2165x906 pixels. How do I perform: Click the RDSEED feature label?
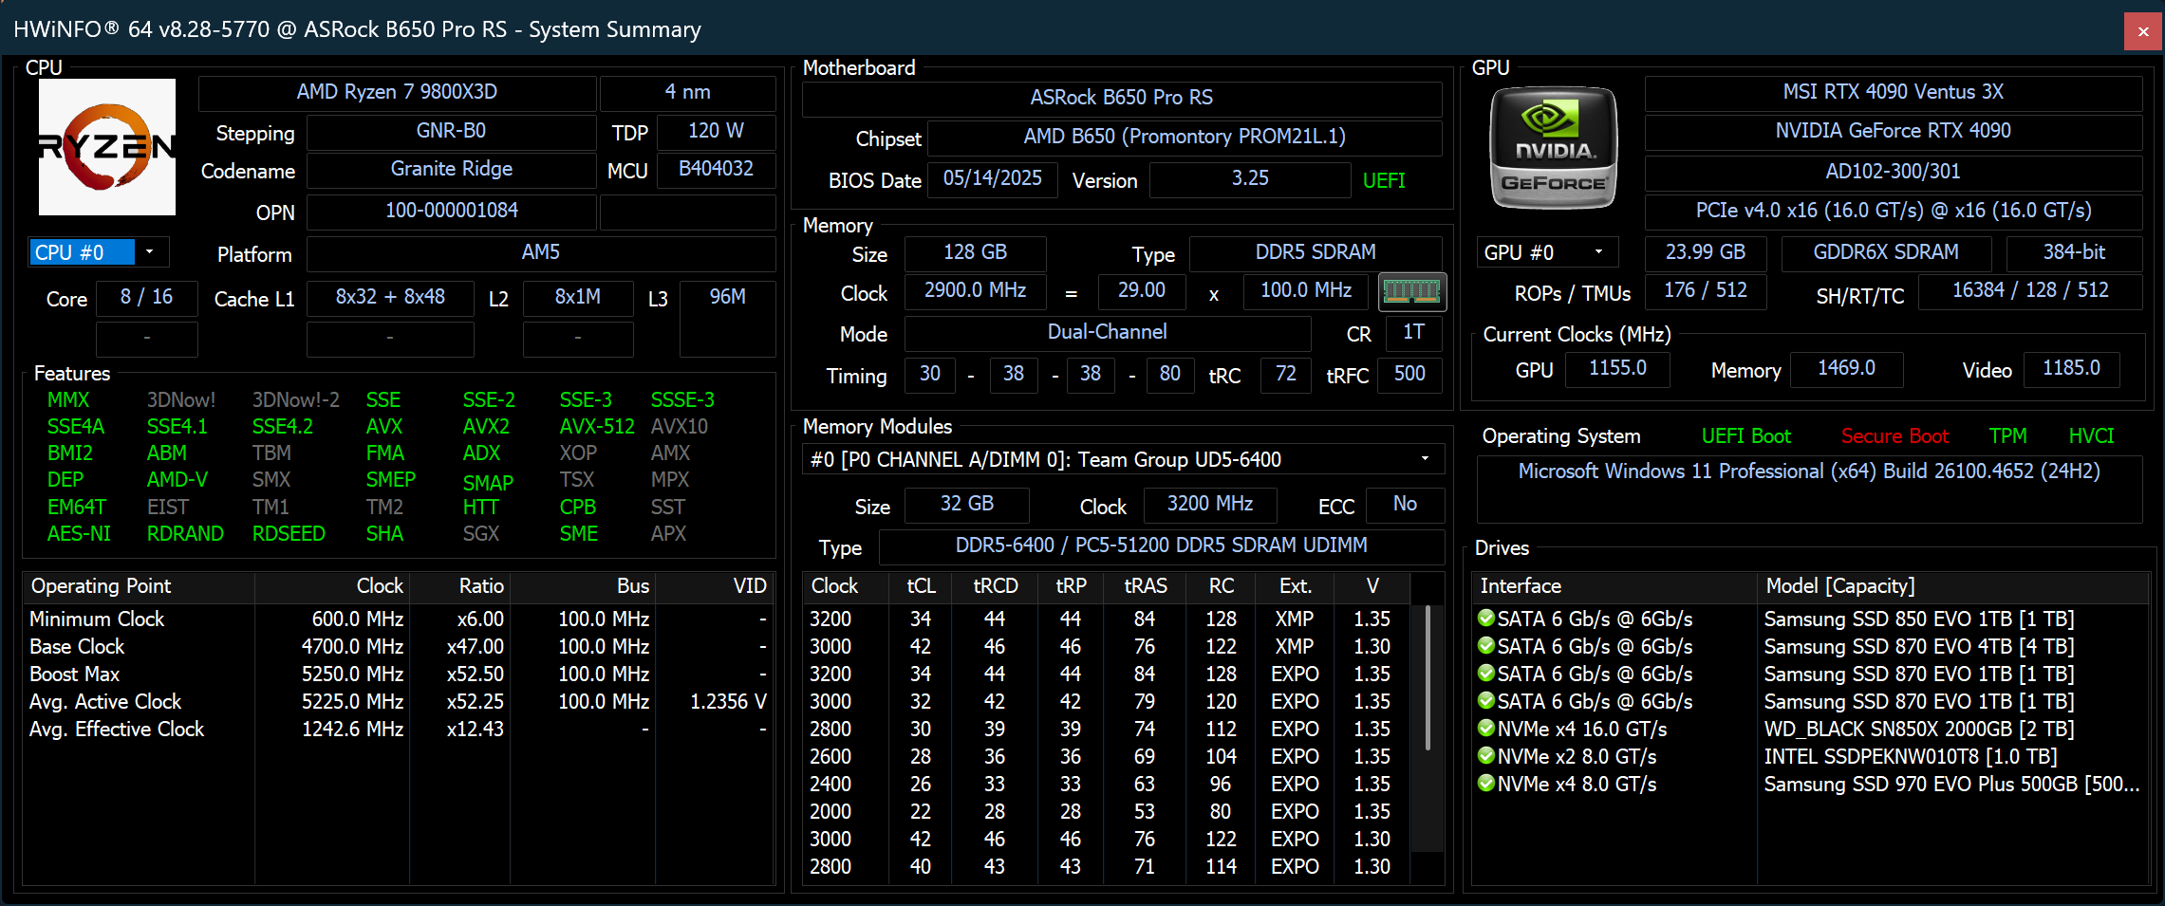(x=289, y=534)
